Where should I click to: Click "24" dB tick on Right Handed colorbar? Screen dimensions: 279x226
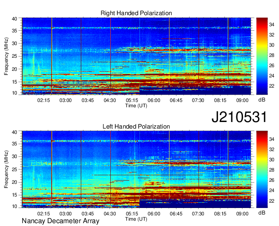(x=272, y=76)
